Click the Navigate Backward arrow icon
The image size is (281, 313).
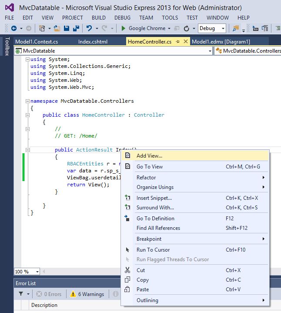coord(13,28)
